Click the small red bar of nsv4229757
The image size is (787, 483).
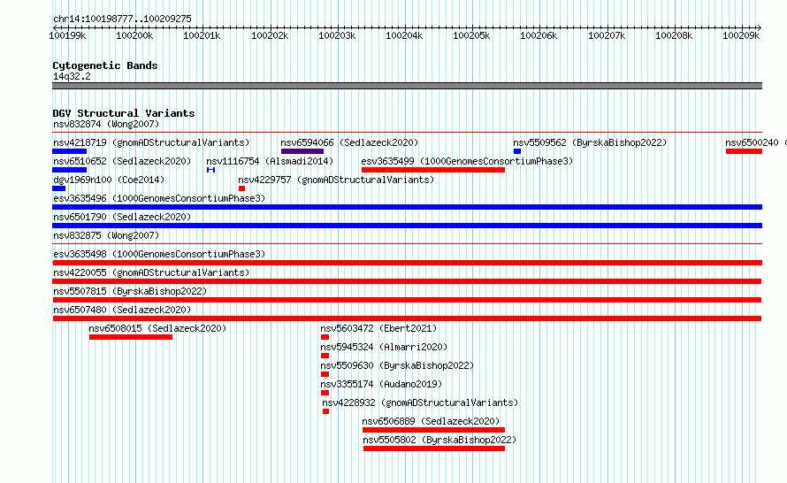(x=242, y=188)
